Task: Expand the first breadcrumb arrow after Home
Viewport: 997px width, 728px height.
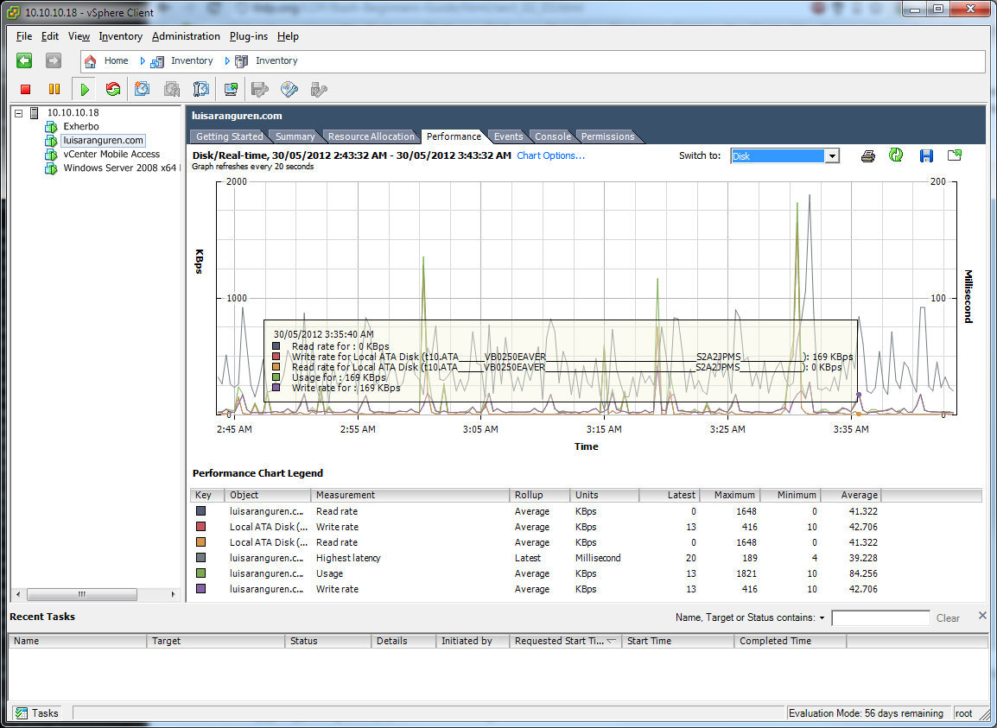Action: (143, 61)
